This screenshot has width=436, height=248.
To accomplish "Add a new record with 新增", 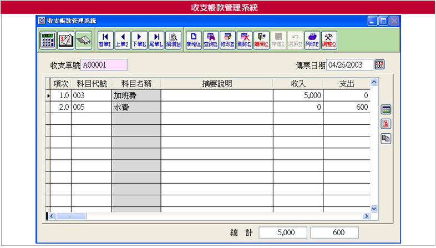I will click(194, 40).
